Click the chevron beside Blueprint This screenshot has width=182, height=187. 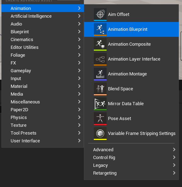(79, 32)
